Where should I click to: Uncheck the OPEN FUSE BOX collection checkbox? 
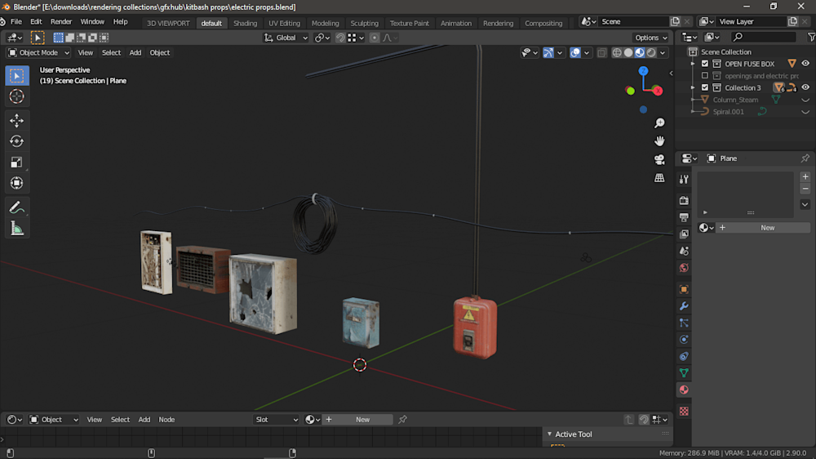[705, 64]
